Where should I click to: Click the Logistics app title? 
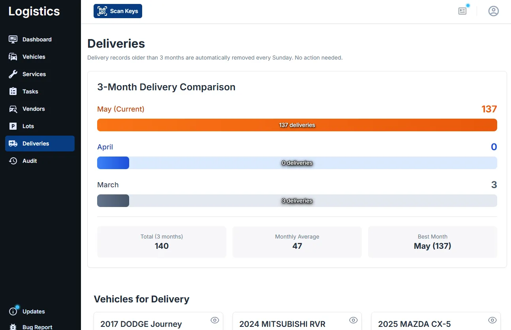tap(34, 11)
